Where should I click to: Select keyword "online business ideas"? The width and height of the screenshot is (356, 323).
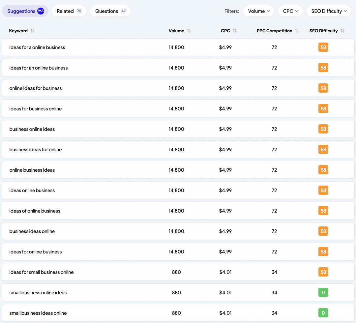tap(32, 170)
